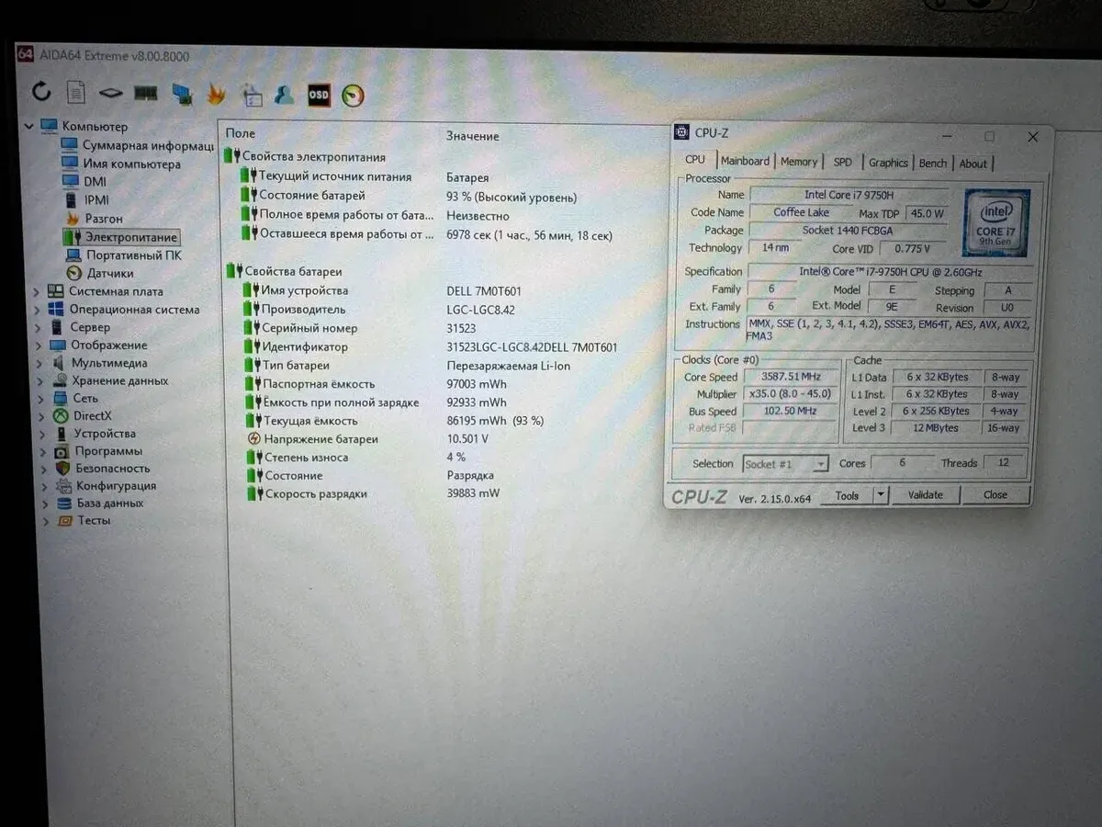Expand the Системная плата tree node
This screenshot has height=827, width=1102.
[37, 292]
